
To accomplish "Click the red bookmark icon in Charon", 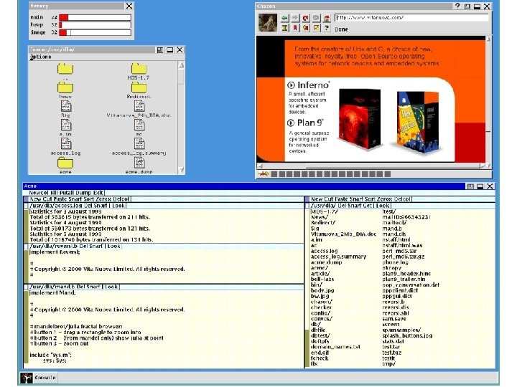I will pos(295,28).
